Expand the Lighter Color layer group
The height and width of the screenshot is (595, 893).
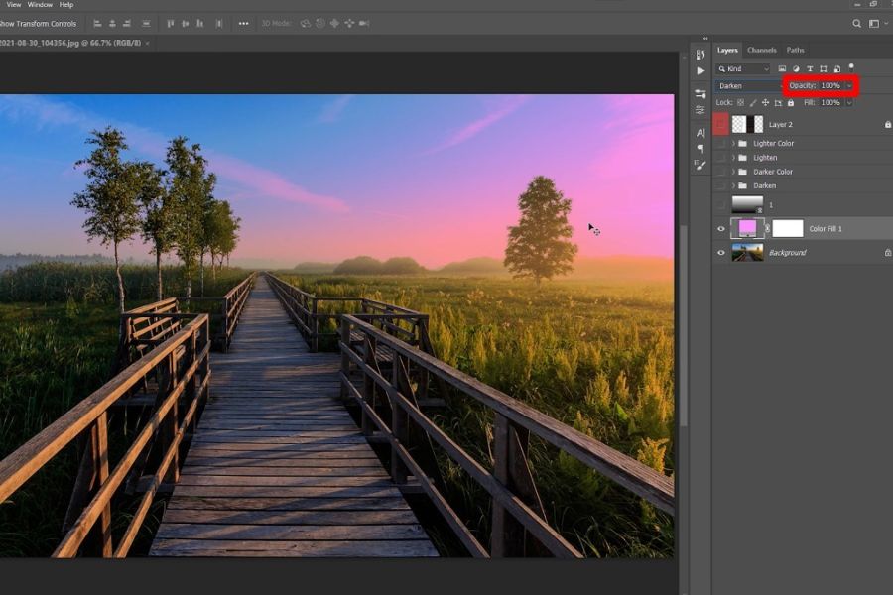733,144
